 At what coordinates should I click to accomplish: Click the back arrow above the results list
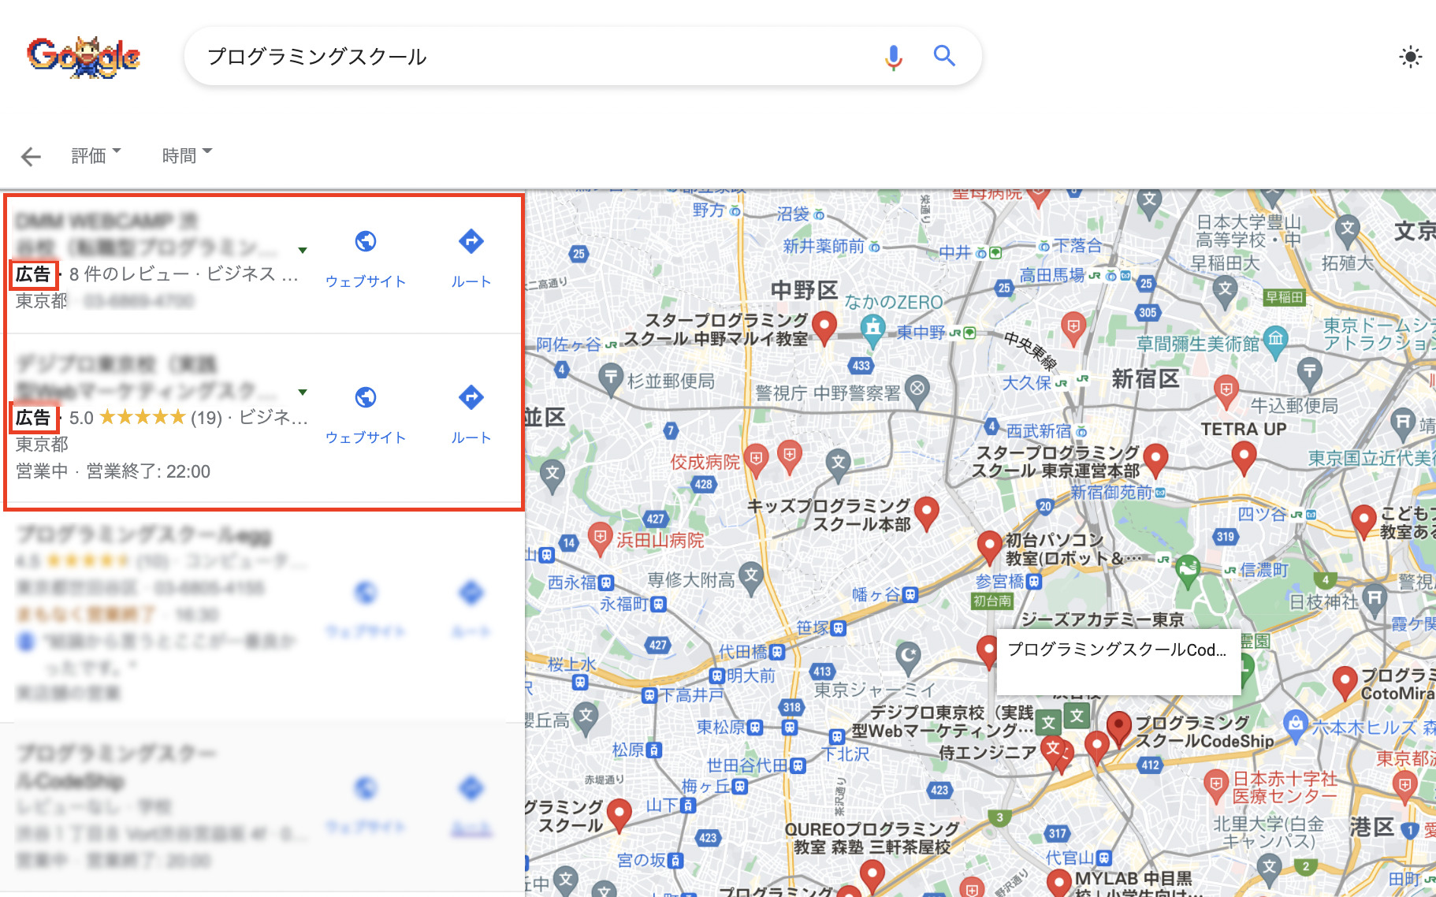[x=30, y=156]
